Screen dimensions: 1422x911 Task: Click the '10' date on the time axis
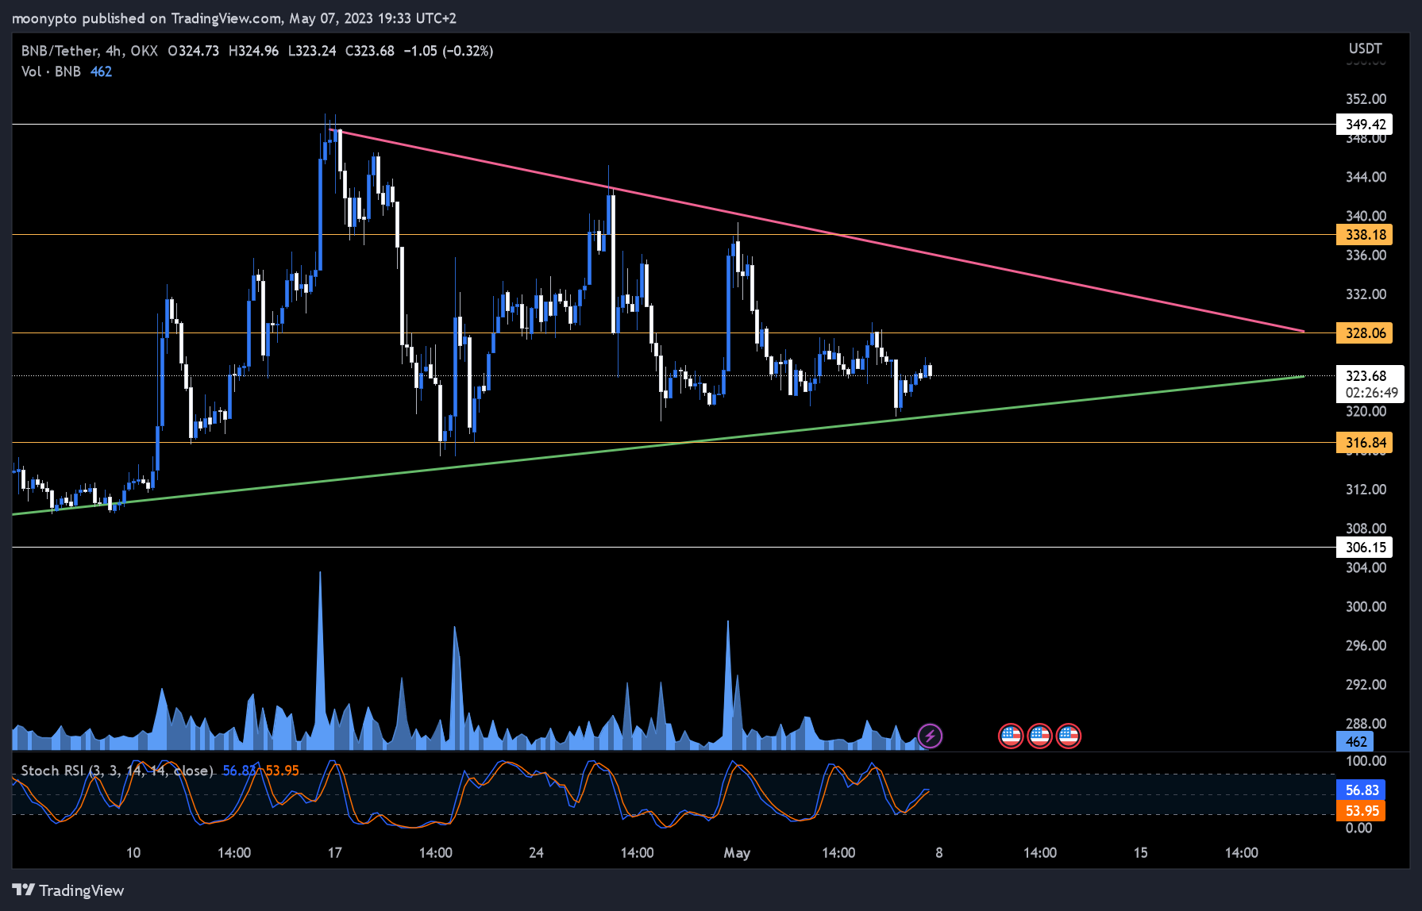click(x=133, y=853)
